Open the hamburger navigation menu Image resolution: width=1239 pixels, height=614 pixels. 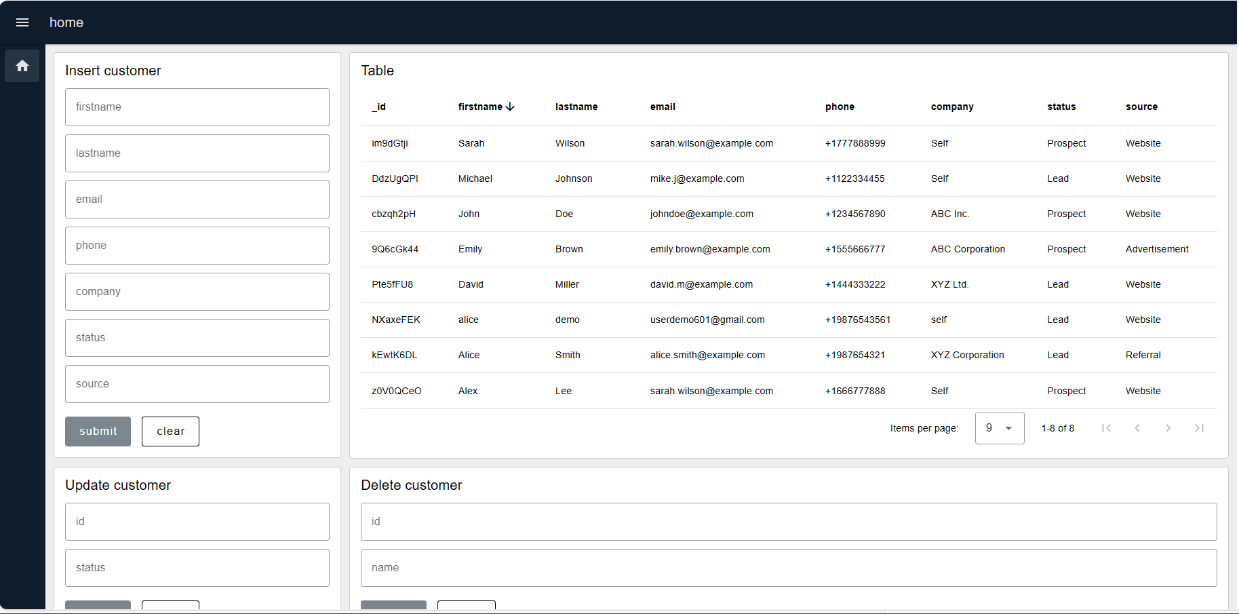click(22, 22)
